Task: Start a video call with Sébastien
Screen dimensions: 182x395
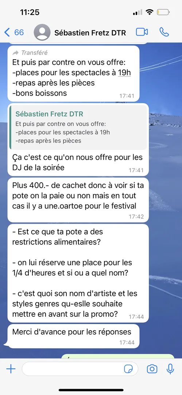Action: point(142,32)
